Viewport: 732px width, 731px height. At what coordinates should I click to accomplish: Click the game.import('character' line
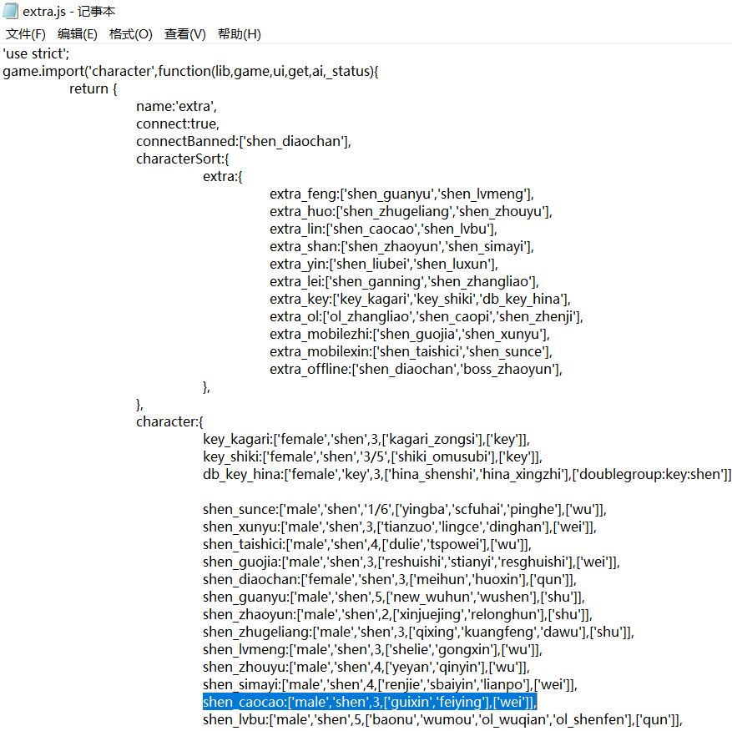click(x=190, y=72)
